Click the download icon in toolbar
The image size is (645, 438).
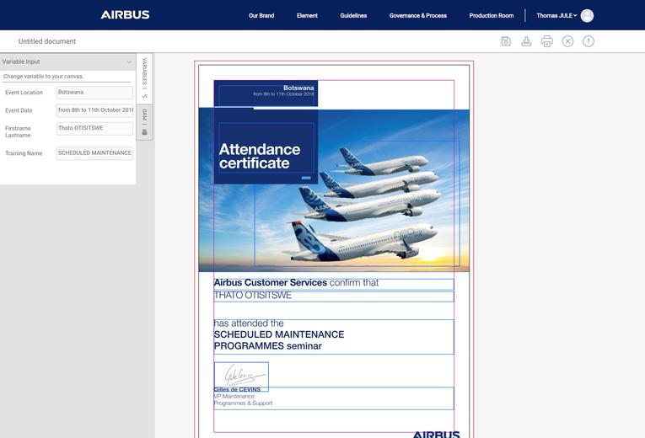(526, 41)
